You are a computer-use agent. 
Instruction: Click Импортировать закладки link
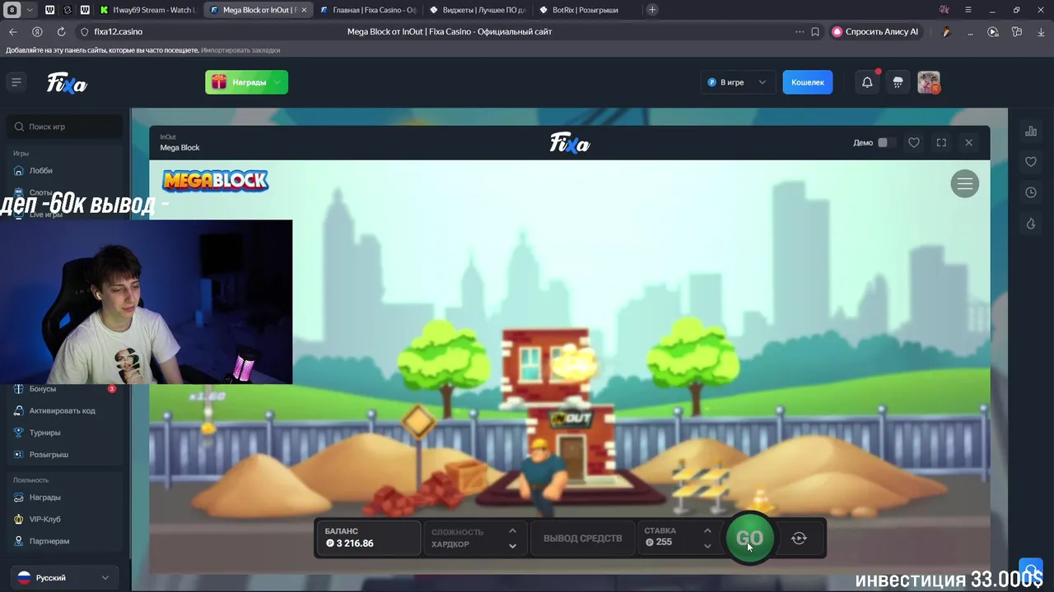tap(240, 50)
